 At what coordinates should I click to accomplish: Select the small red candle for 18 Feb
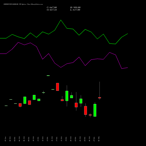62,100
